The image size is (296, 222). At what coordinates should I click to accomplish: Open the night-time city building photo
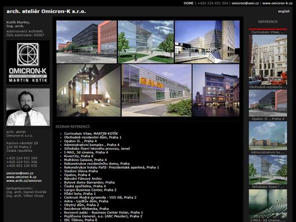coord(216,90)
